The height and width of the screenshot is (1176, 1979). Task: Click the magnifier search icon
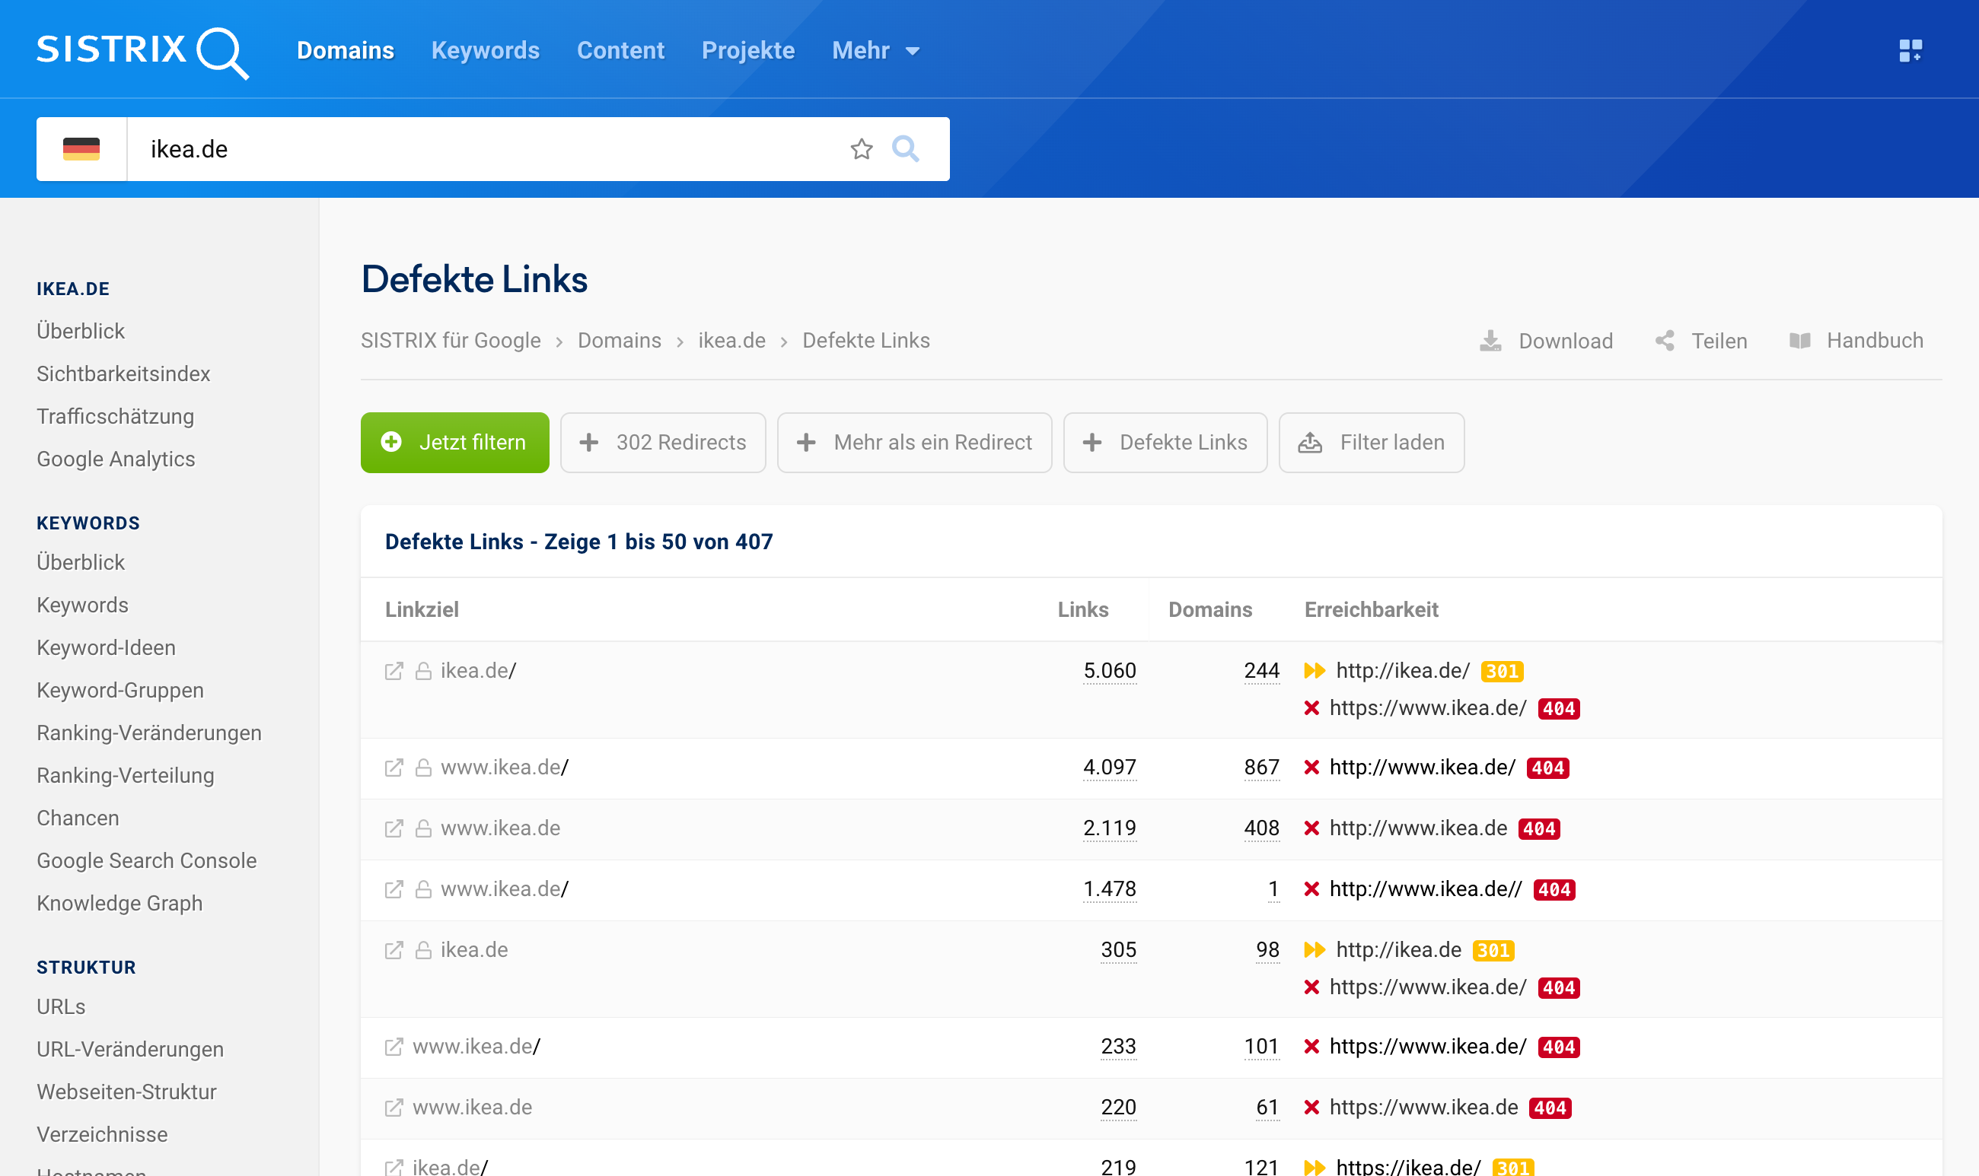[906, 149]
